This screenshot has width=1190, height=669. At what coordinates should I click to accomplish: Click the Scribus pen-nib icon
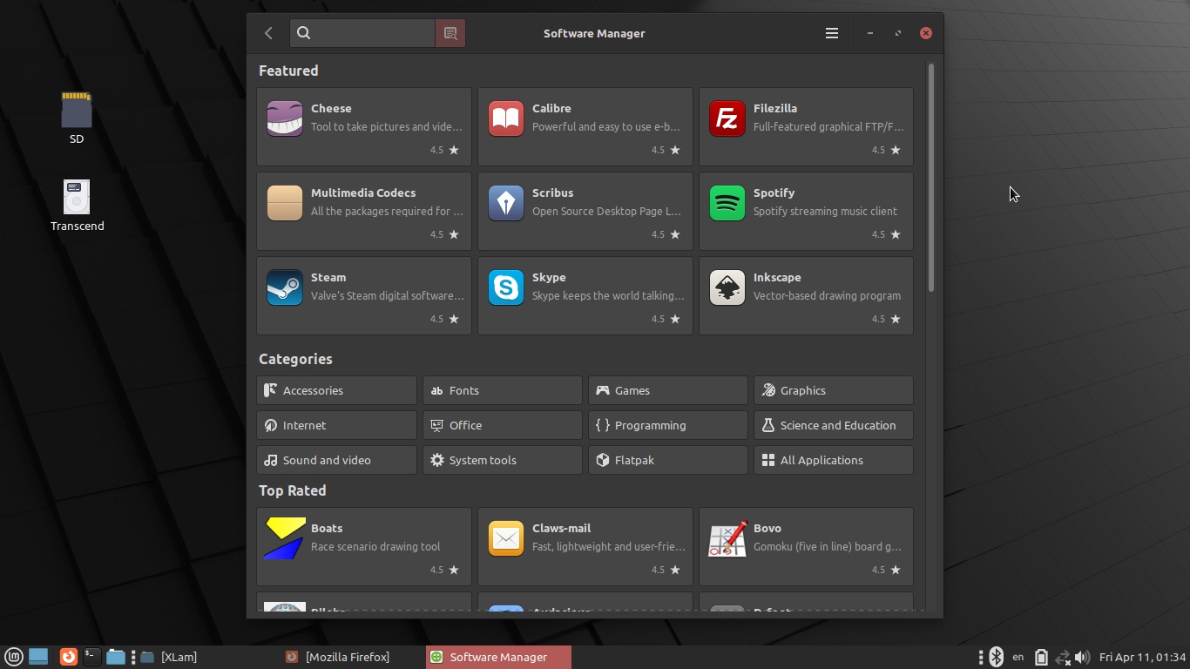point(506,203)
